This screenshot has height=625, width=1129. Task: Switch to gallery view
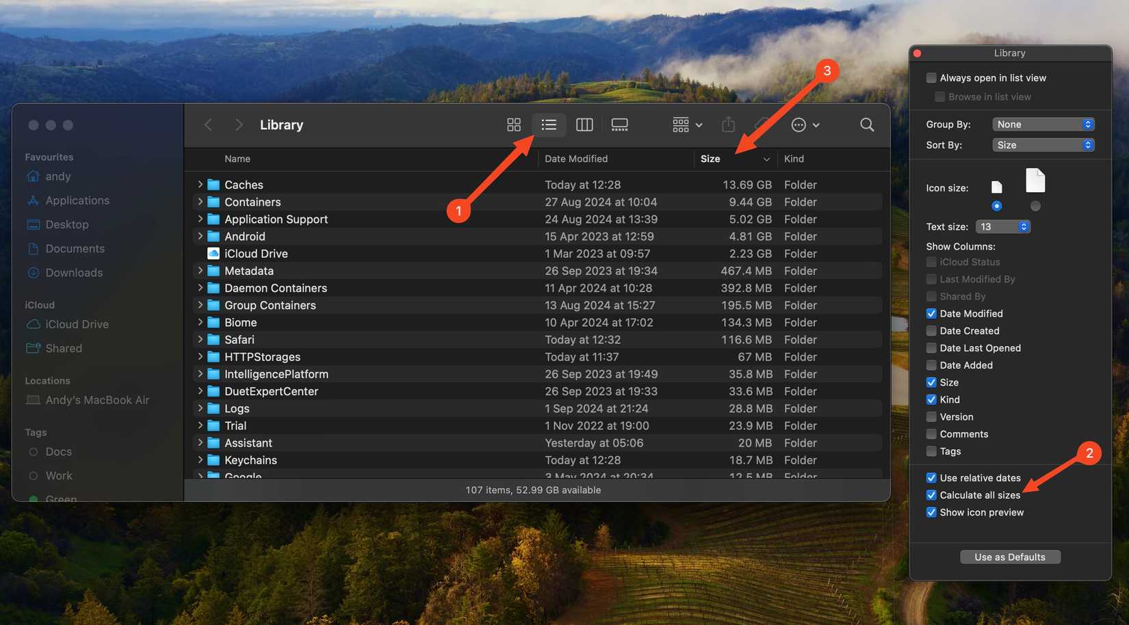pyautogui.click(x=619, y=124)
